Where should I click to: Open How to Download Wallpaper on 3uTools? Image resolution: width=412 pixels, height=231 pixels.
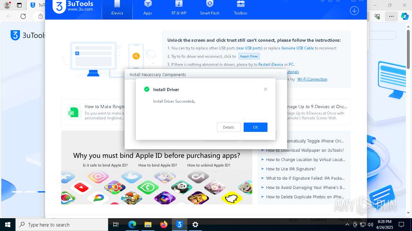click(x=305, y=150)
